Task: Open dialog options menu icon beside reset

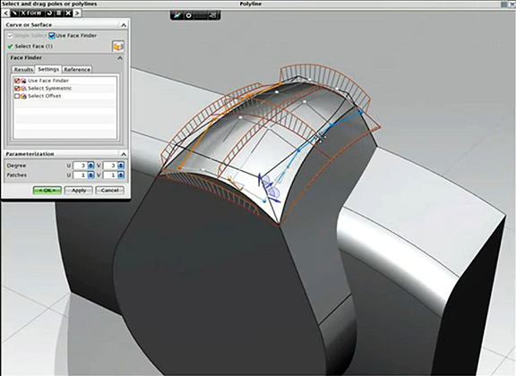Action: tap(58, 13)
